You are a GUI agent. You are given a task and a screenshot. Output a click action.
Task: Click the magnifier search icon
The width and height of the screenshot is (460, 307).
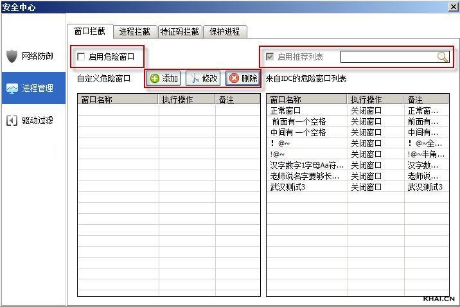point(443,57)
